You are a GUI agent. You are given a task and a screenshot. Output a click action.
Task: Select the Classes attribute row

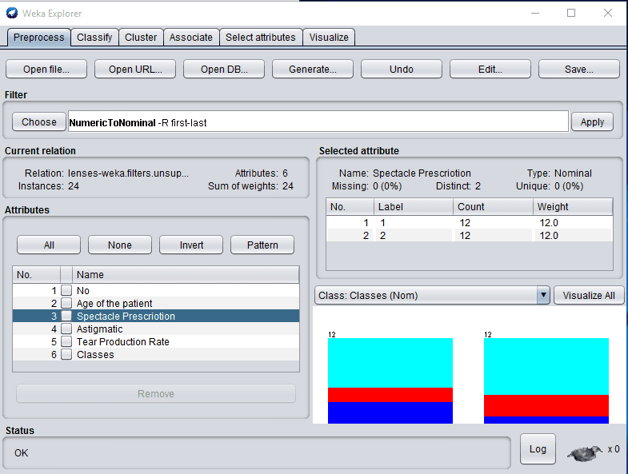click(x=156, y=354)
